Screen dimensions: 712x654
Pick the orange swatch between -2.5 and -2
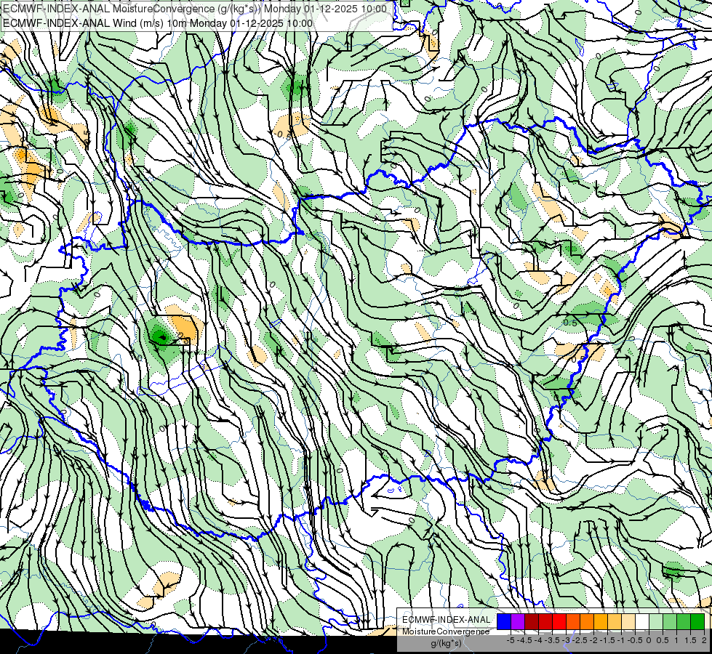587,621
